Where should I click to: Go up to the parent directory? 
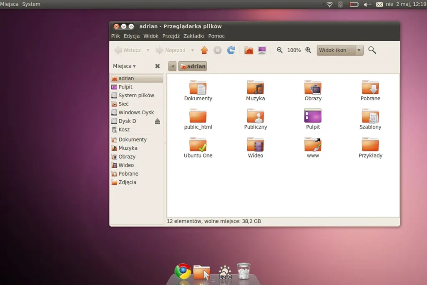click(x=204, y=50)
